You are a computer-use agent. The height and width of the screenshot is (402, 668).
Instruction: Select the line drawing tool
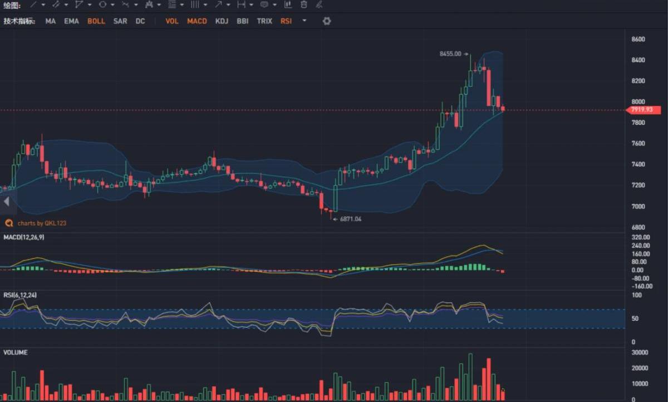34,4
